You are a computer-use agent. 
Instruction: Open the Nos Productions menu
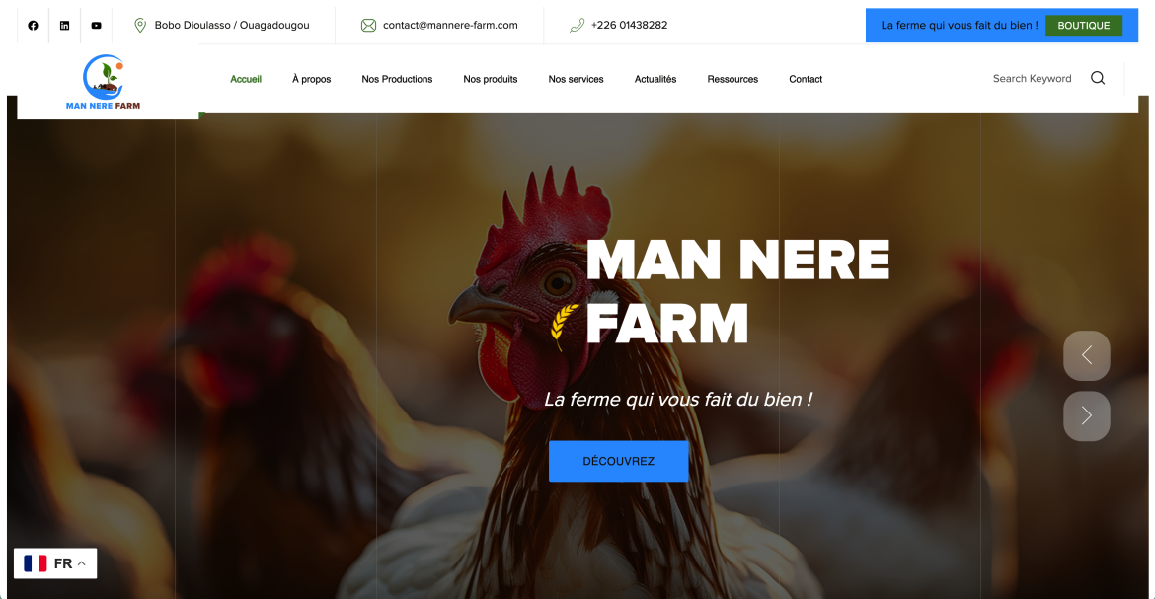(397, 79)
